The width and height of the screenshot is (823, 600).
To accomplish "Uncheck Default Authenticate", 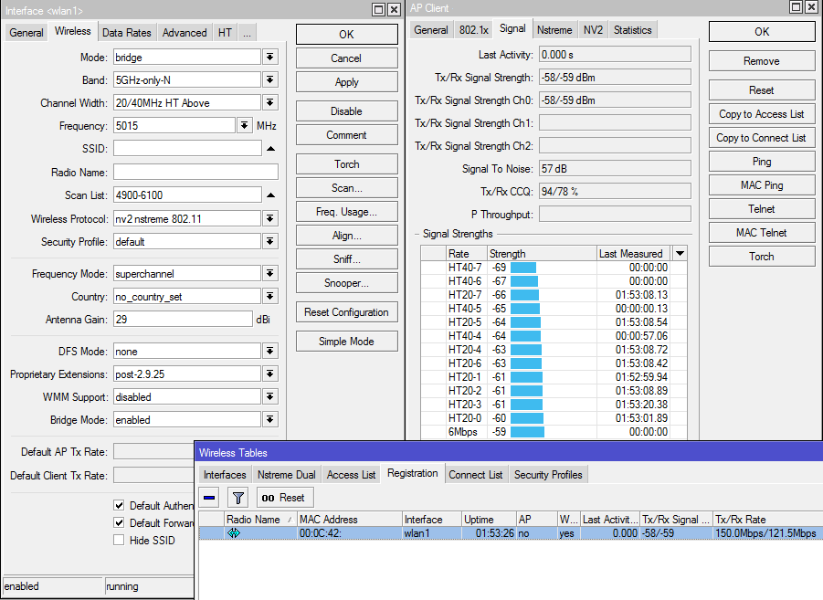I will [118, 504].
